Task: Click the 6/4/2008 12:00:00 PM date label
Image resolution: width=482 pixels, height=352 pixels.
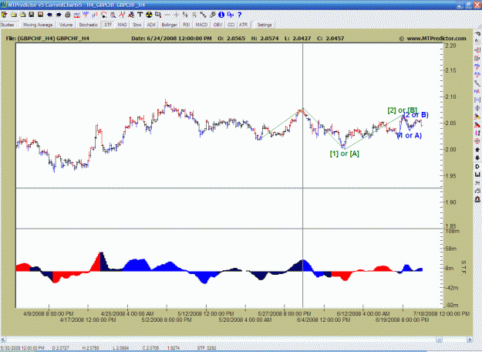Action: [323, 320]
